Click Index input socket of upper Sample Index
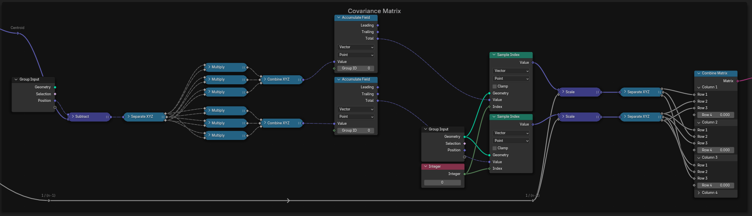This screenshot has width=752, height=216. coord(489,107)
